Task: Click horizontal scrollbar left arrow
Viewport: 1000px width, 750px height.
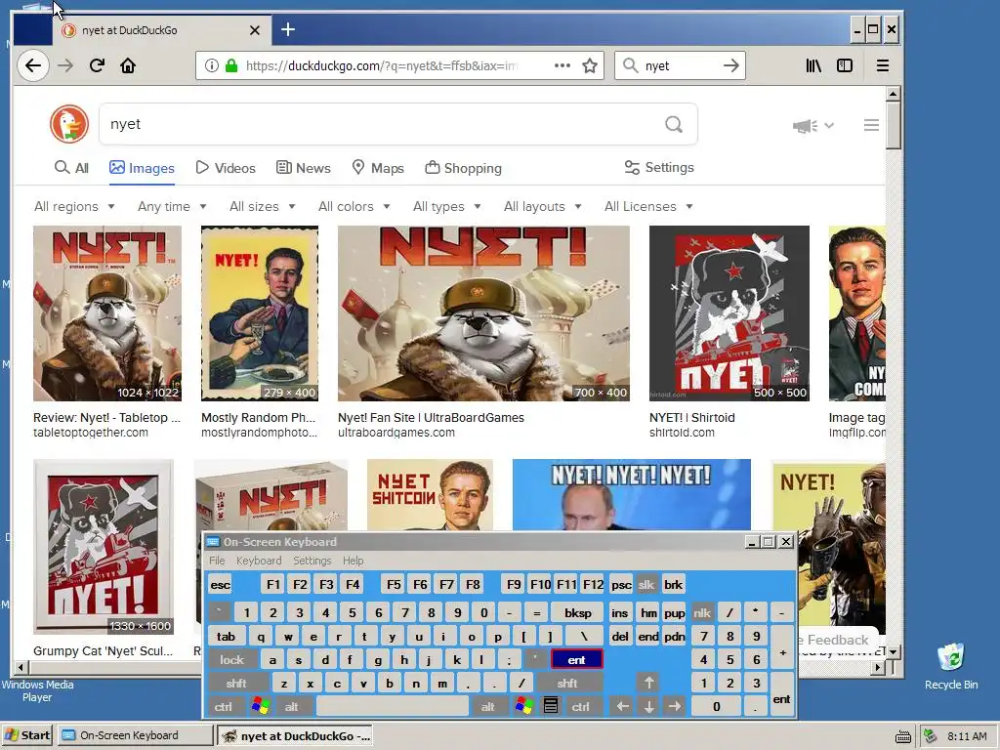Action: pyautogui.click(x=21, y=668)
